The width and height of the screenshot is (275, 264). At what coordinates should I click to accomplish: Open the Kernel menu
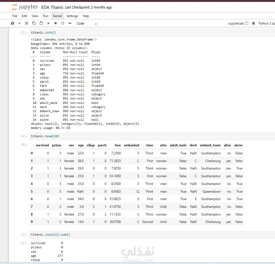(57, 16)
